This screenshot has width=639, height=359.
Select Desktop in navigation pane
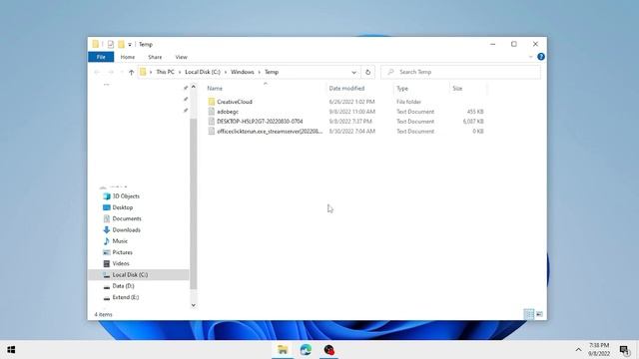pos(123,207)
